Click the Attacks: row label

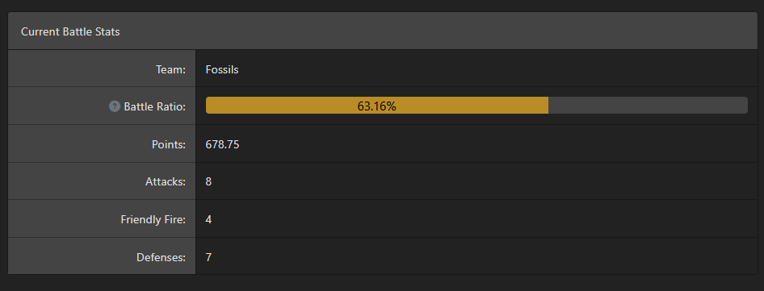tap(166, 182)
